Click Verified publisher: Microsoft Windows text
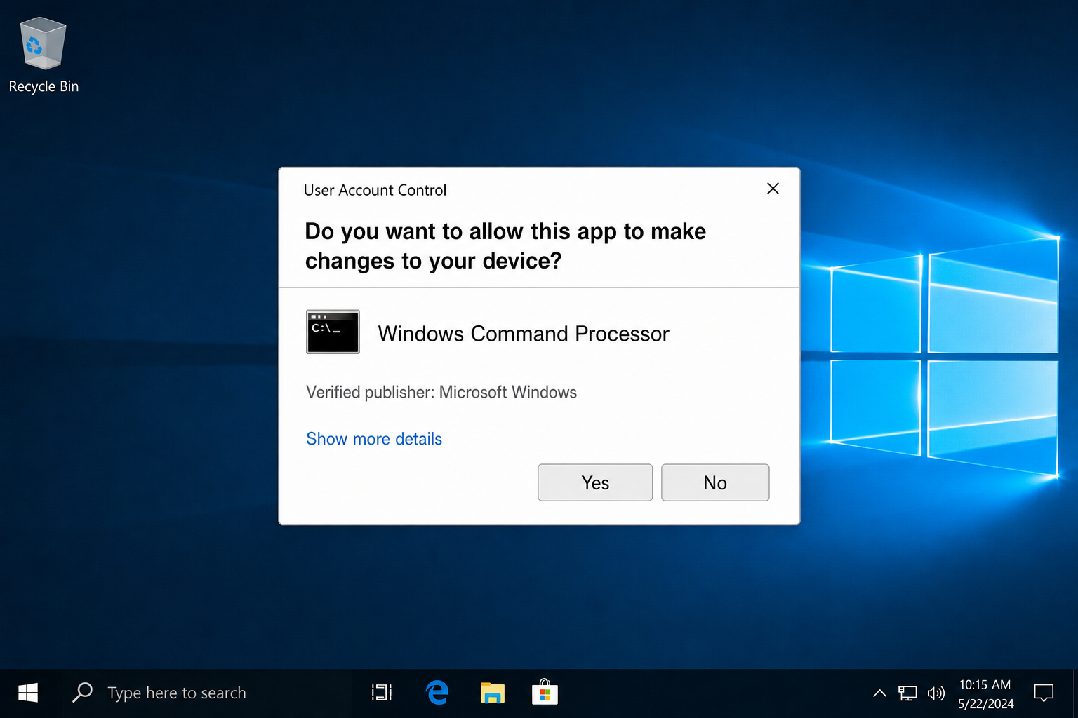This screenshot has height=718, width=1078. click(x=441, y=392)
